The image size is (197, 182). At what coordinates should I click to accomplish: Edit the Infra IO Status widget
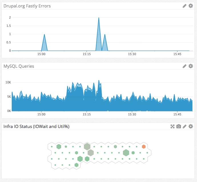(x=184, y=126)
